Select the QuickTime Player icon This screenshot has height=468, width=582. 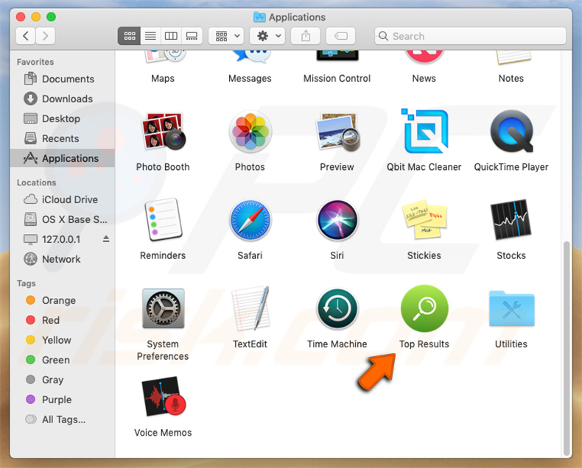coord(511,132)
